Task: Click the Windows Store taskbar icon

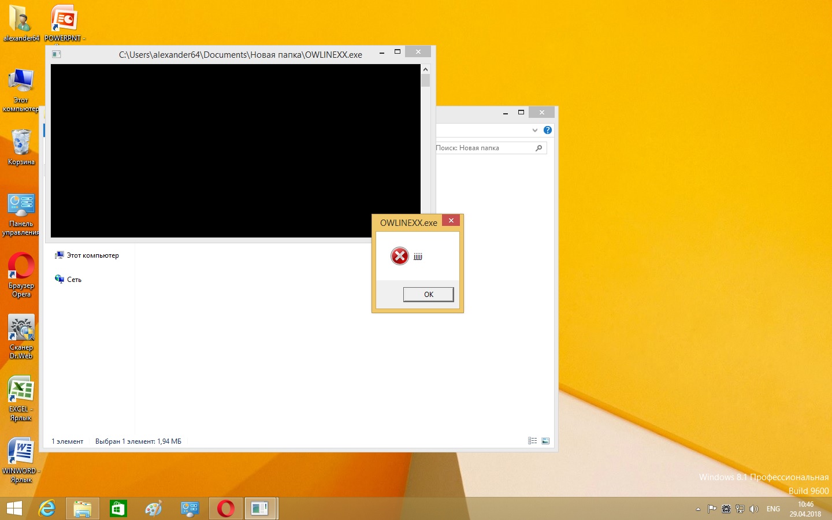Action: 118,508
